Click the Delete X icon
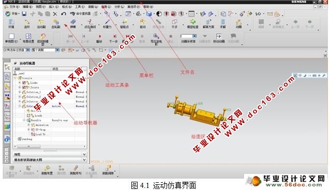The width and height of the screenshot is (330, 190). point(55,14)
